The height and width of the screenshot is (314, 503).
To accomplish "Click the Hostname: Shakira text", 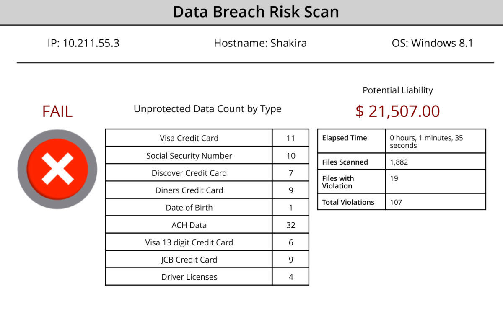I will coord(260,43).
